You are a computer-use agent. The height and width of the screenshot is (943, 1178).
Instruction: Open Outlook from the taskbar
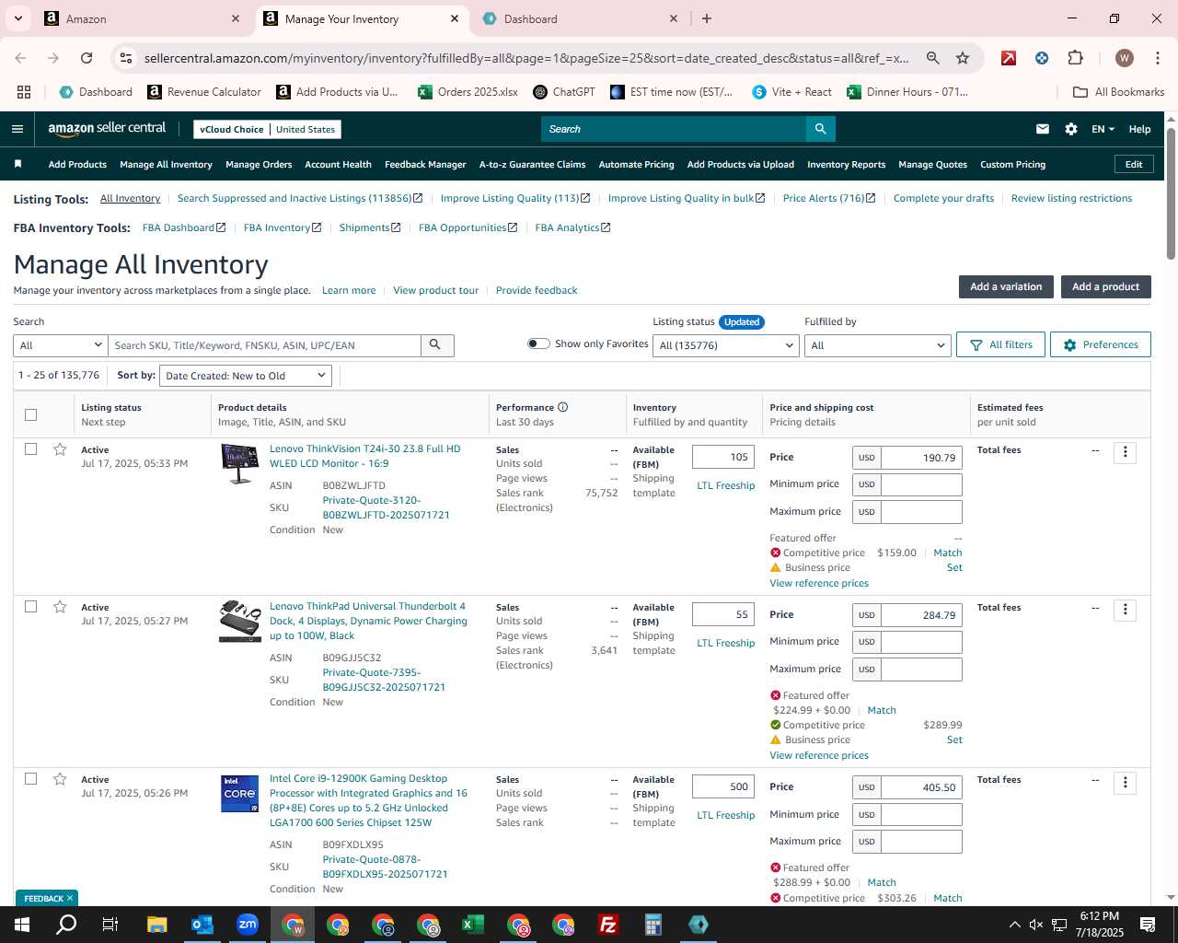pos(202,925)
